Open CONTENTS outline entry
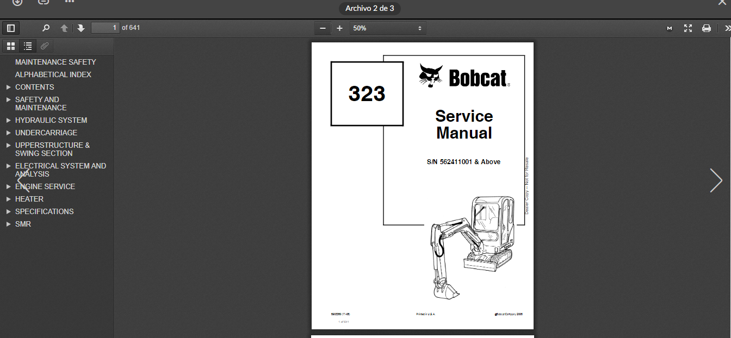 tap(35, 87)
